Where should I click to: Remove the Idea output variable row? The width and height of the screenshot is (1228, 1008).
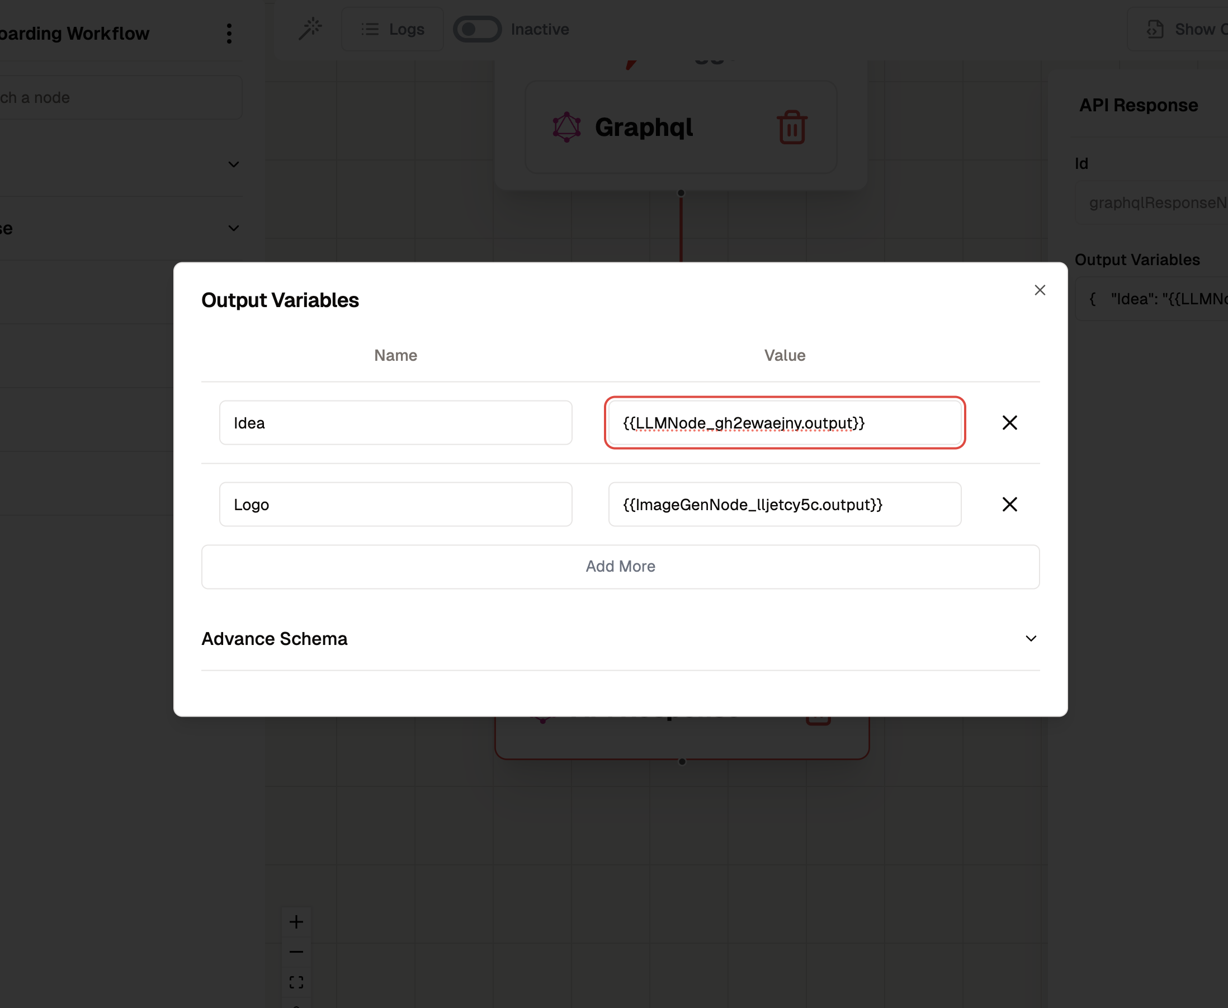(1009, 423)
